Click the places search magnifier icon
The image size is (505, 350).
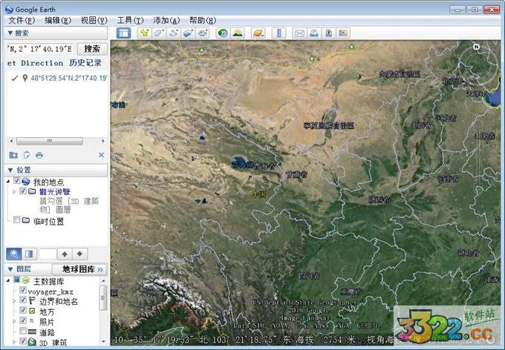14,254
